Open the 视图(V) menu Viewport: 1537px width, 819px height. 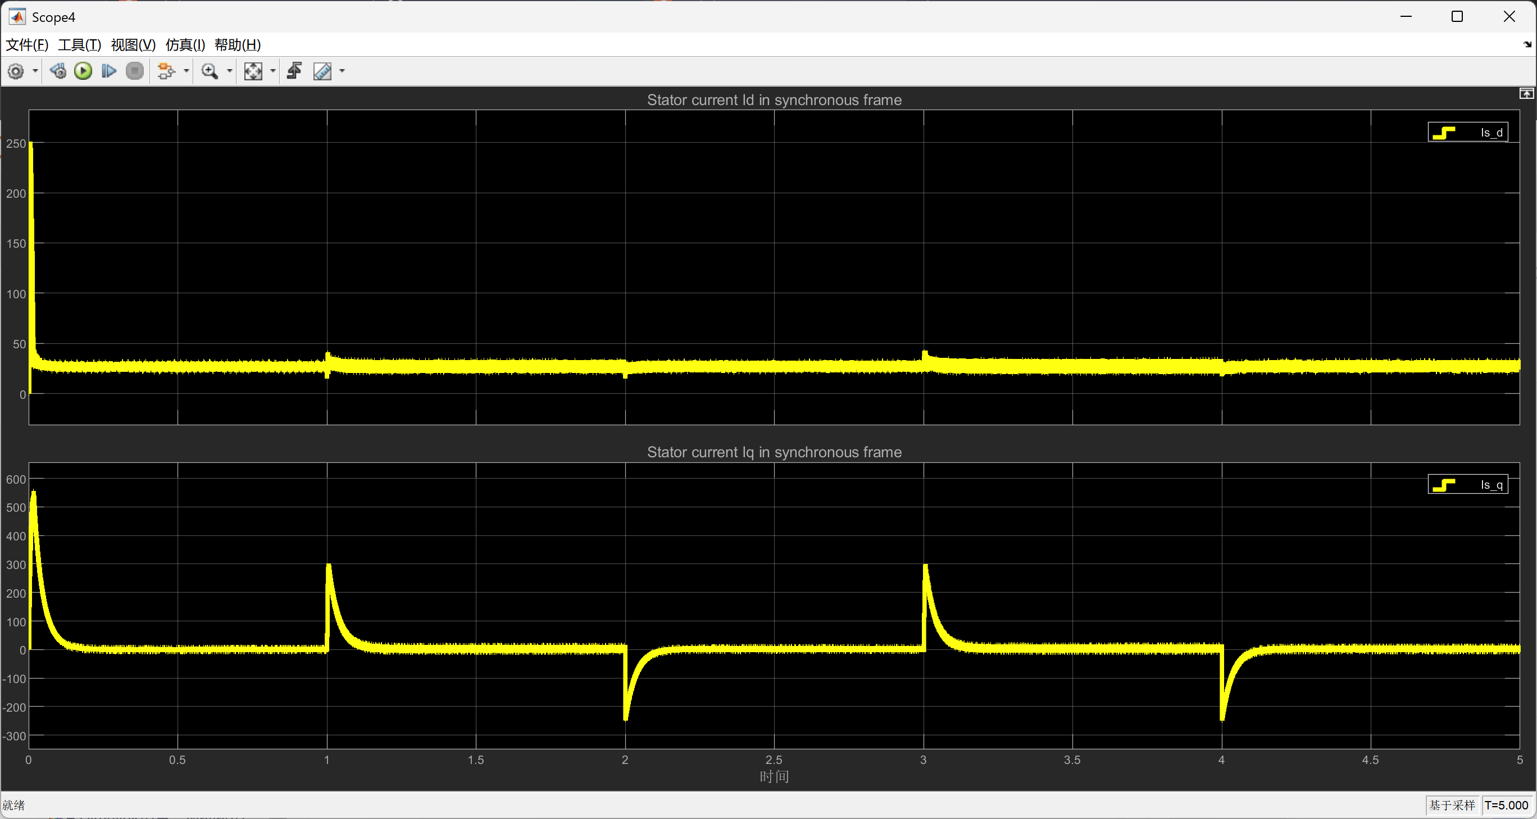(133, 45)
